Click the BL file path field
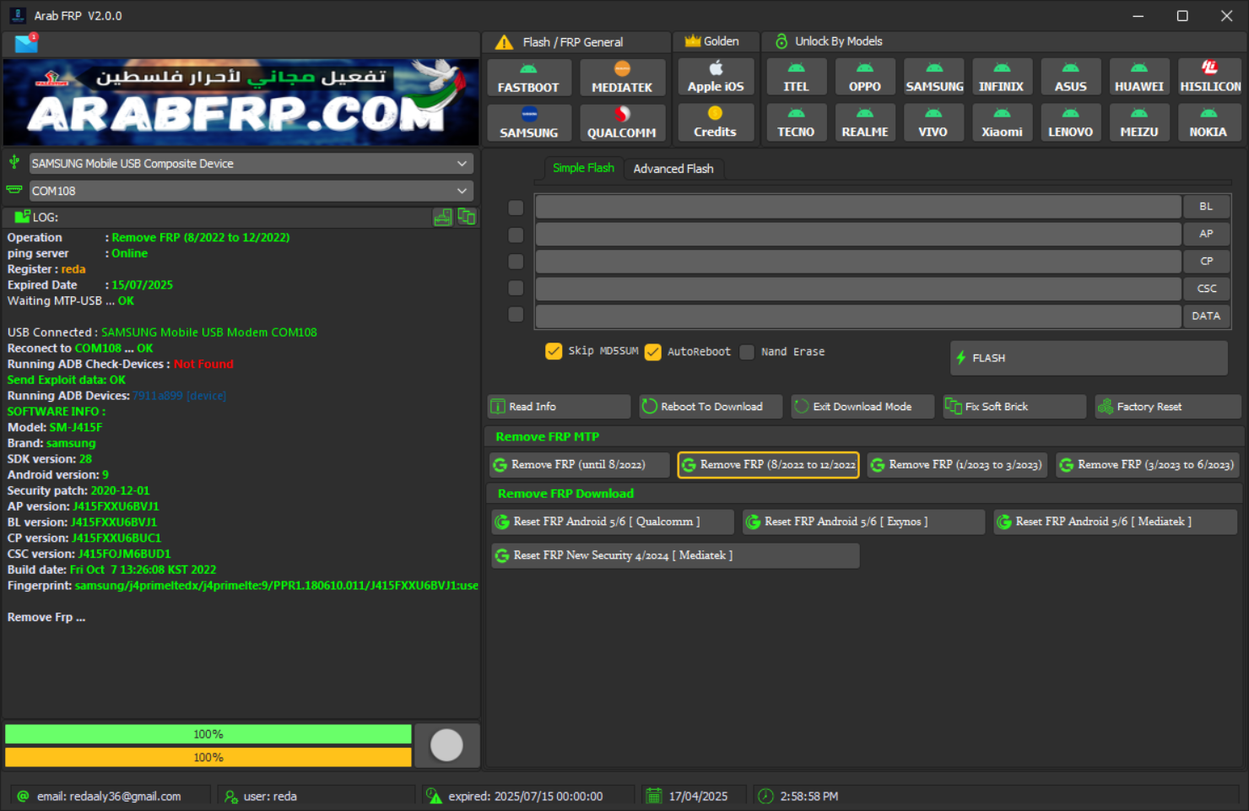This screenshot has height=811, width=1249. tap(858, 207)
